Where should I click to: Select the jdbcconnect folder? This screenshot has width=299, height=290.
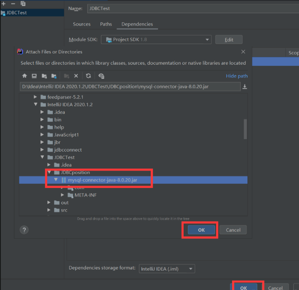pyautogui.click(x=68, y=150)
